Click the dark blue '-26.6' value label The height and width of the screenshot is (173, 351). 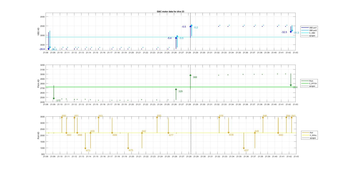click(42, 49)
